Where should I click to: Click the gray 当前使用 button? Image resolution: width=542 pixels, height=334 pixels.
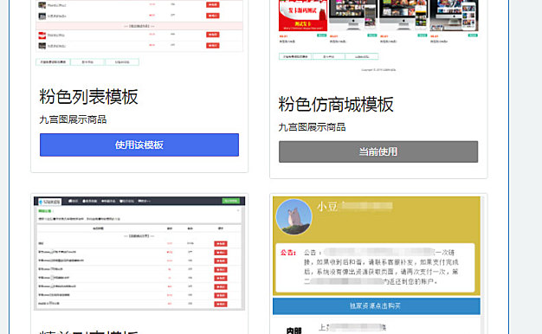(x=378, y=151)
